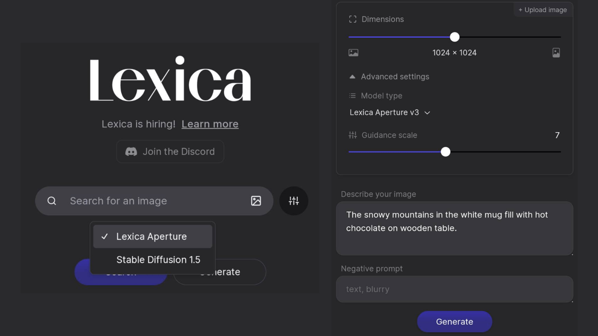
Task: Click the Lexica logo heading
Action: (170, 79)
